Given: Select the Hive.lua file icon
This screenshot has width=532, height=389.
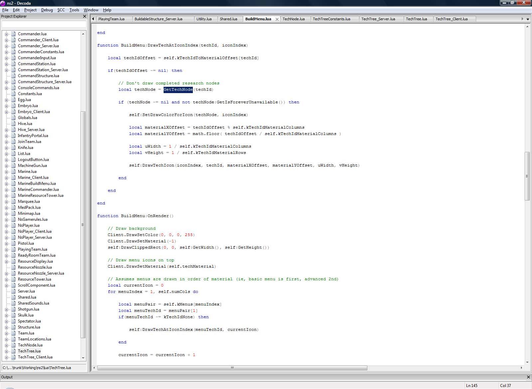Looking at the screenshot, I should 13,124.
